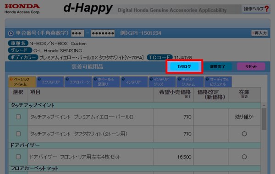Select the ベーシックアイテム tab
Viewport: 275px width, 174px height.
[22, 82]
